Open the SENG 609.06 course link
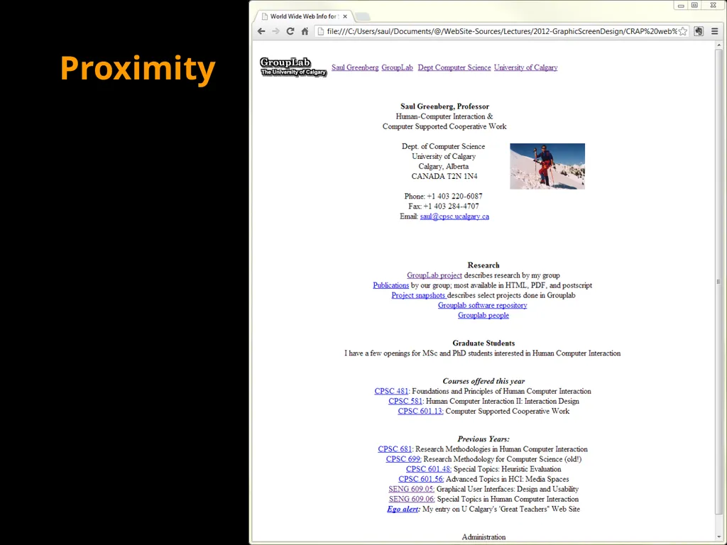 coord(412,499)
